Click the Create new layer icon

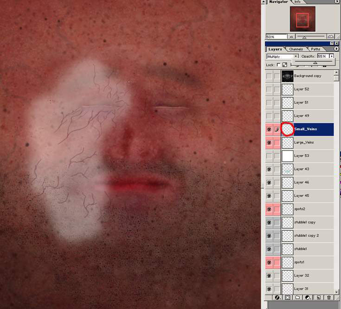click(319, 297)
